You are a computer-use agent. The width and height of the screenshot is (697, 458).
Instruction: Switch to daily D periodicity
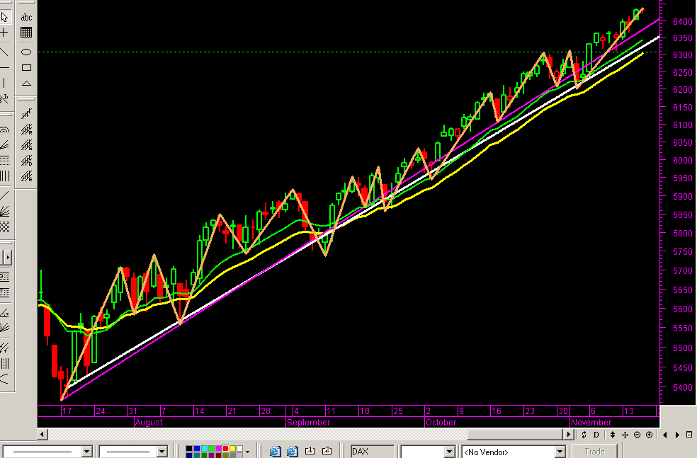(x=596, y=435)
